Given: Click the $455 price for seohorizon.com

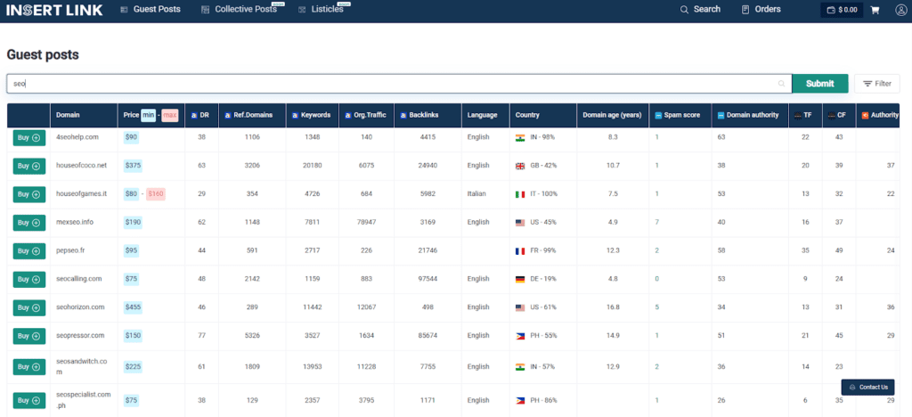Looking at the screenshot, I should click(133, 307).
